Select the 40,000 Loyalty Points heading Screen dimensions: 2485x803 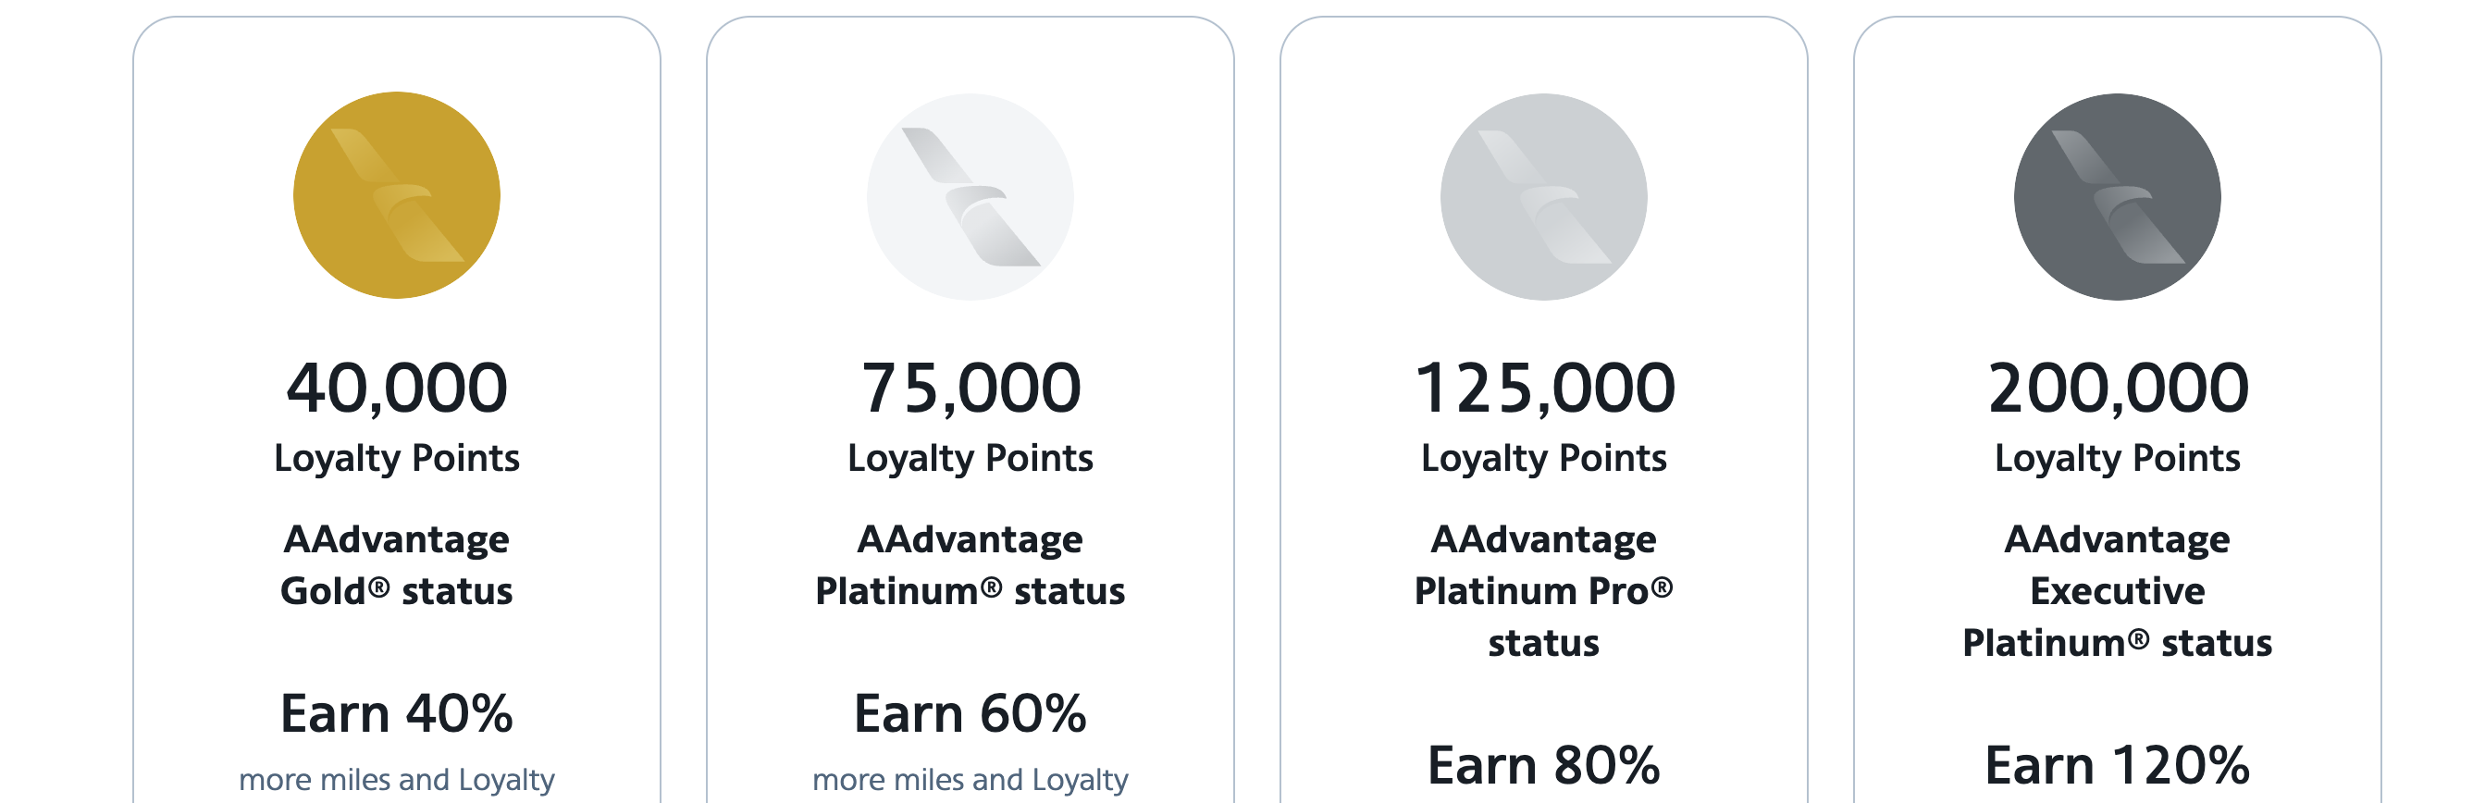point(397,388)
